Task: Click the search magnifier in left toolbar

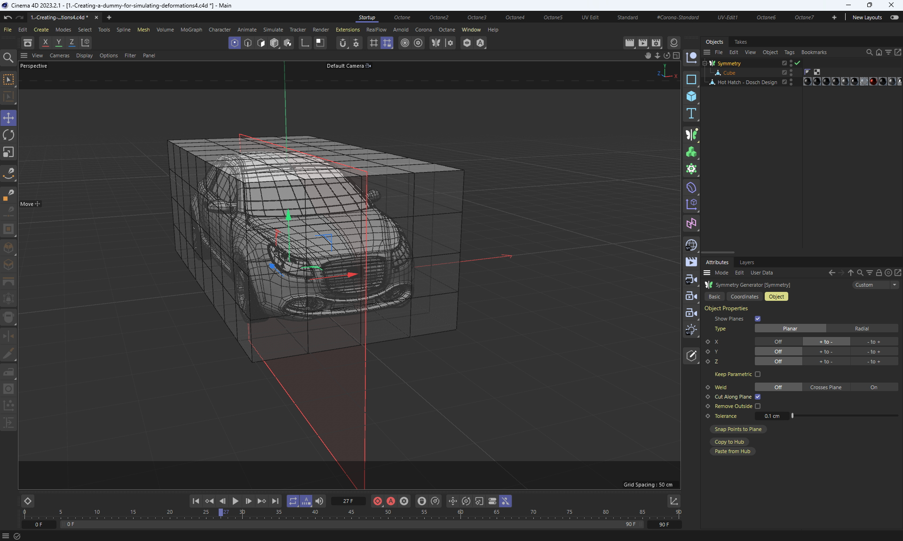Action: point(8,58)
